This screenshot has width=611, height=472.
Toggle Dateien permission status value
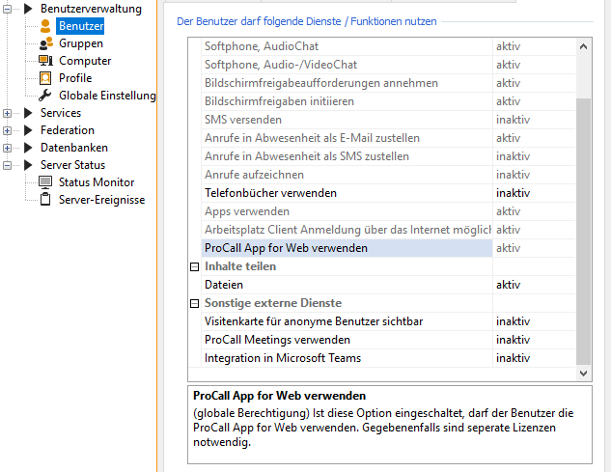tap(508, 285)
